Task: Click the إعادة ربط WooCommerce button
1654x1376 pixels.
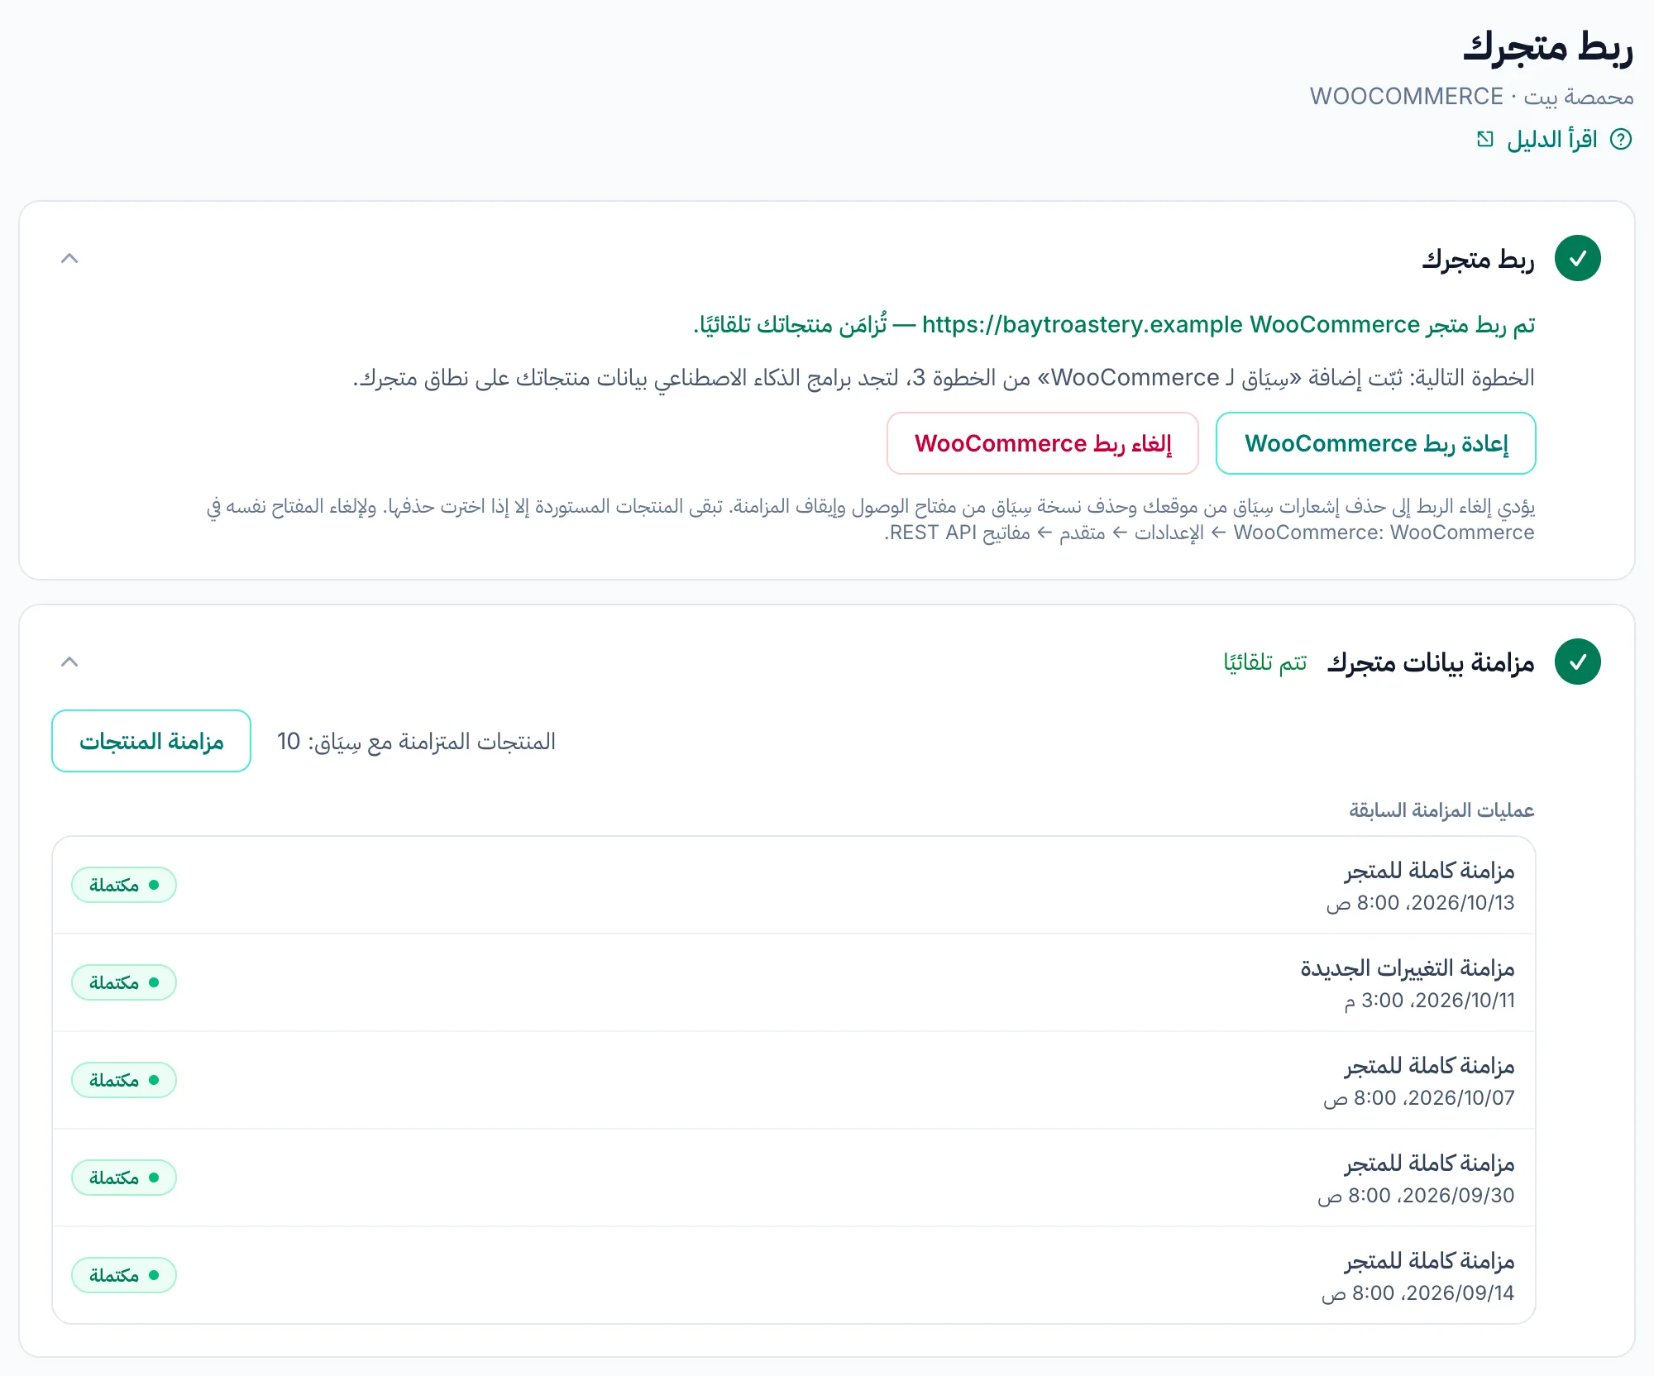Action: (x=1376, y=443)
